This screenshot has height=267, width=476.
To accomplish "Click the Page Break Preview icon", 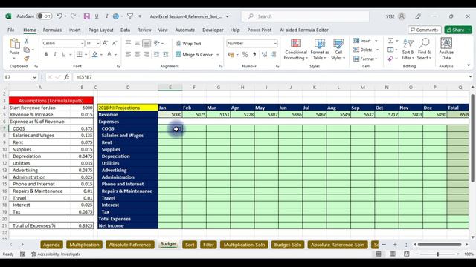I will 407,254.
